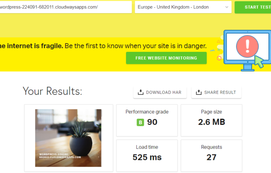Share the test result

point(216,92)
